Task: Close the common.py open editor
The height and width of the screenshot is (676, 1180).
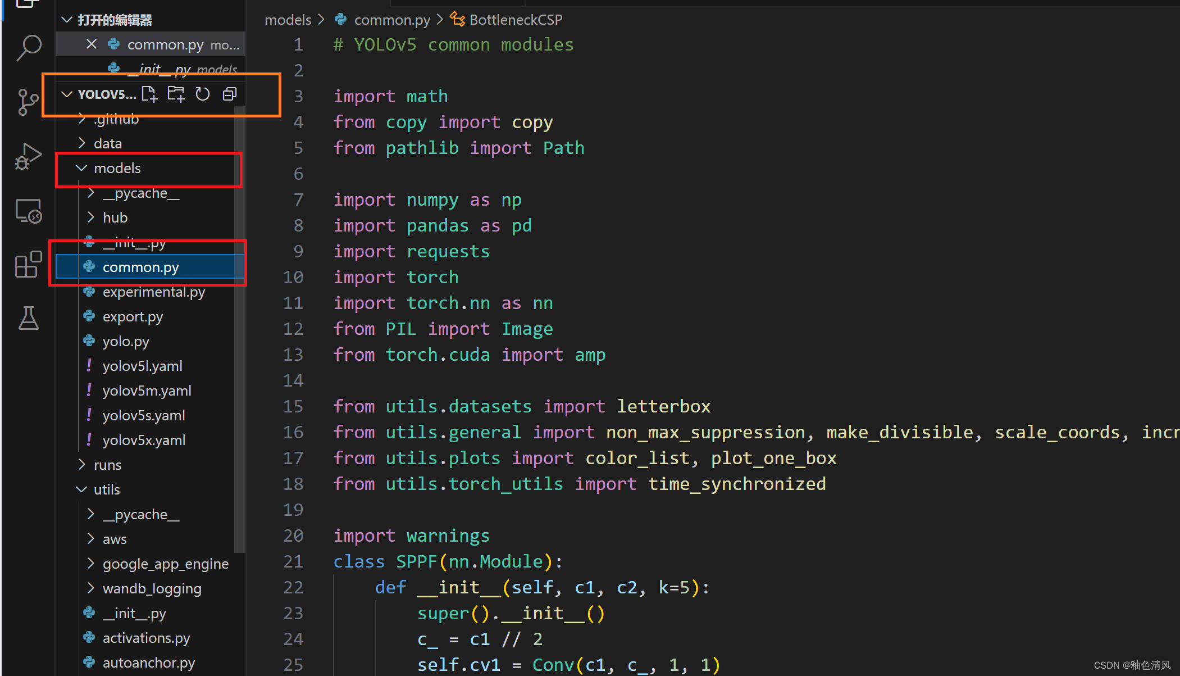Action: point(92,44)
